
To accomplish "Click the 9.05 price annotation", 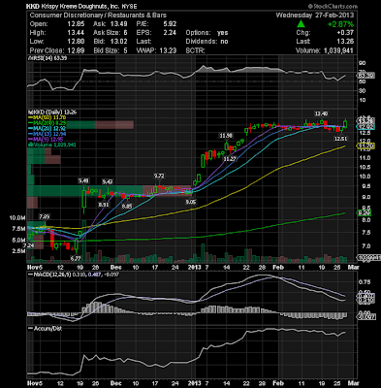I will coord(190,202).
